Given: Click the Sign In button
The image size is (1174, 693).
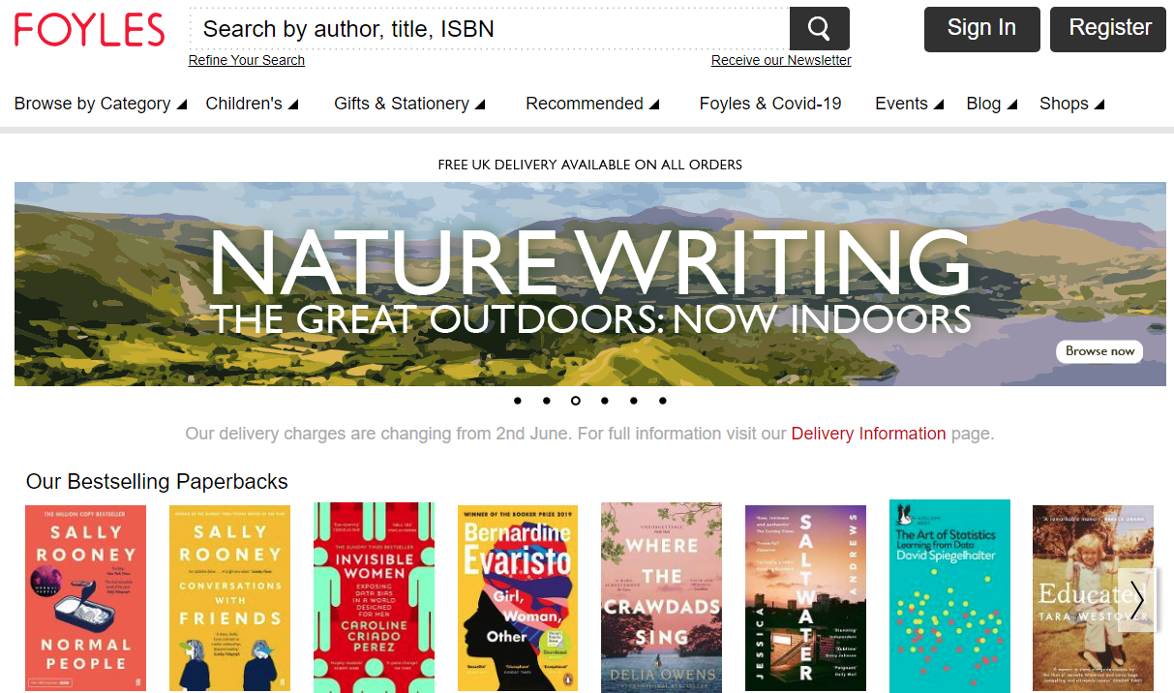Looking at the screenshot, I should 981,29.
